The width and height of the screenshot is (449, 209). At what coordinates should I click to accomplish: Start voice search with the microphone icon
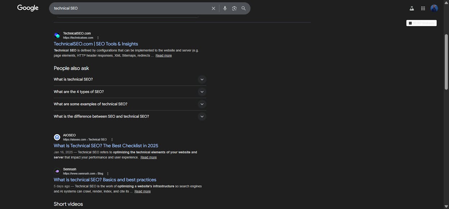click(225, 8)
